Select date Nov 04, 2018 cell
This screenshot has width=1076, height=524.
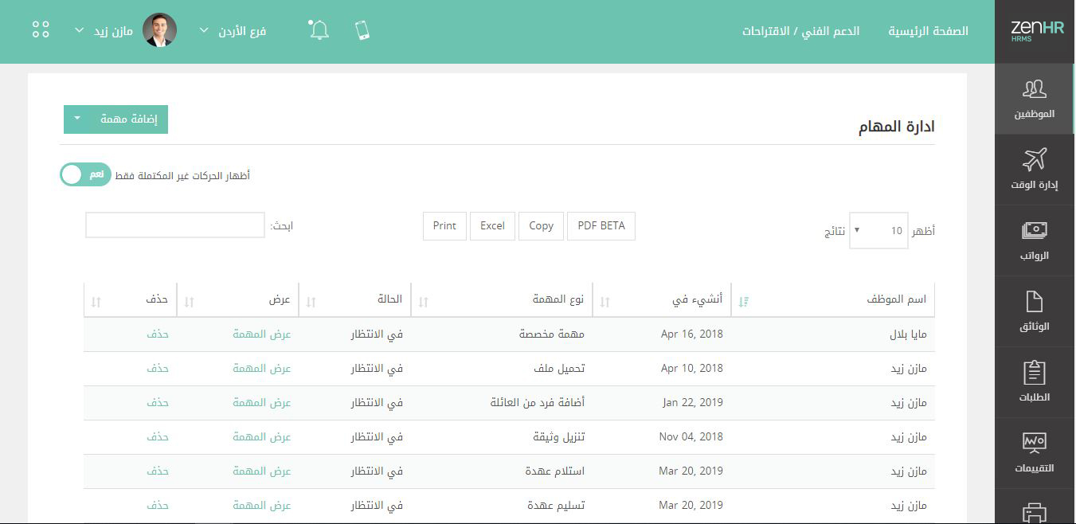691,437
